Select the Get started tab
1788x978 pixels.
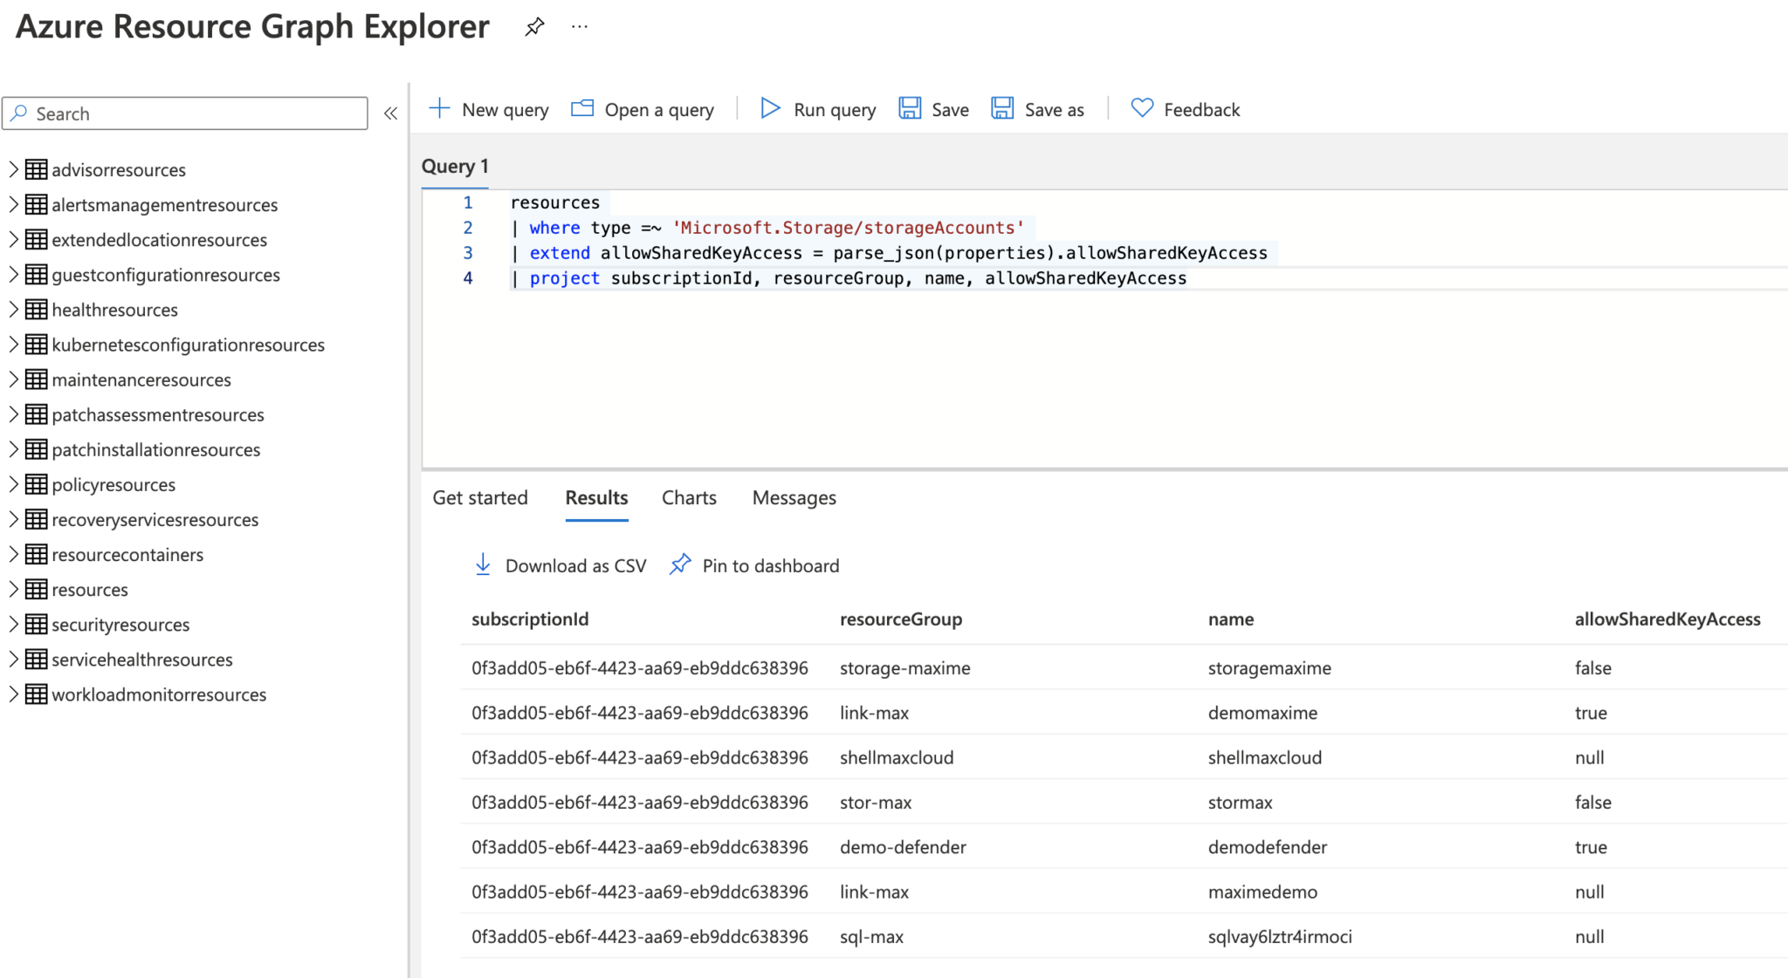pos(480,497)
